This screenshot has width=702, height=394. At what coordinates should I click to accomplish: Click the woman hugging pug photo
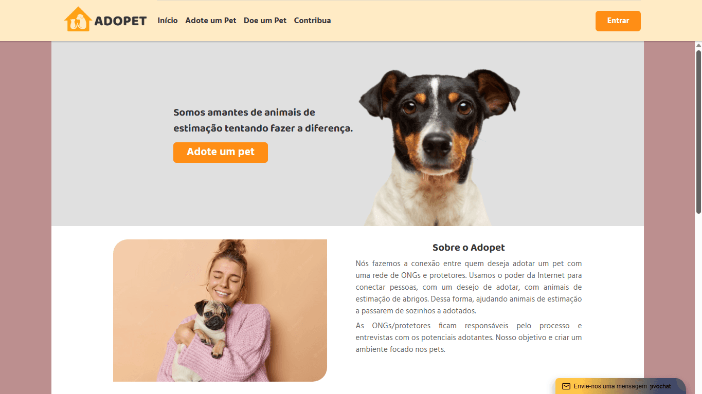[x=220, y=310]
